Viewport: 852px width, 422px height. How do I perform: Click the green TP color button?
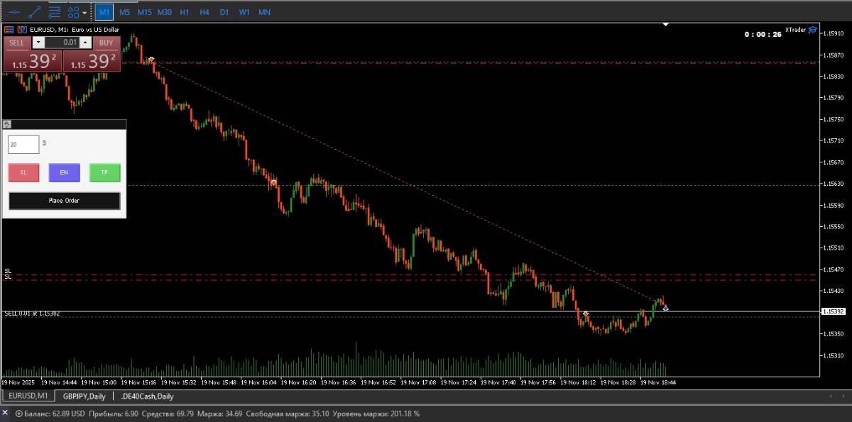[104, 172]
